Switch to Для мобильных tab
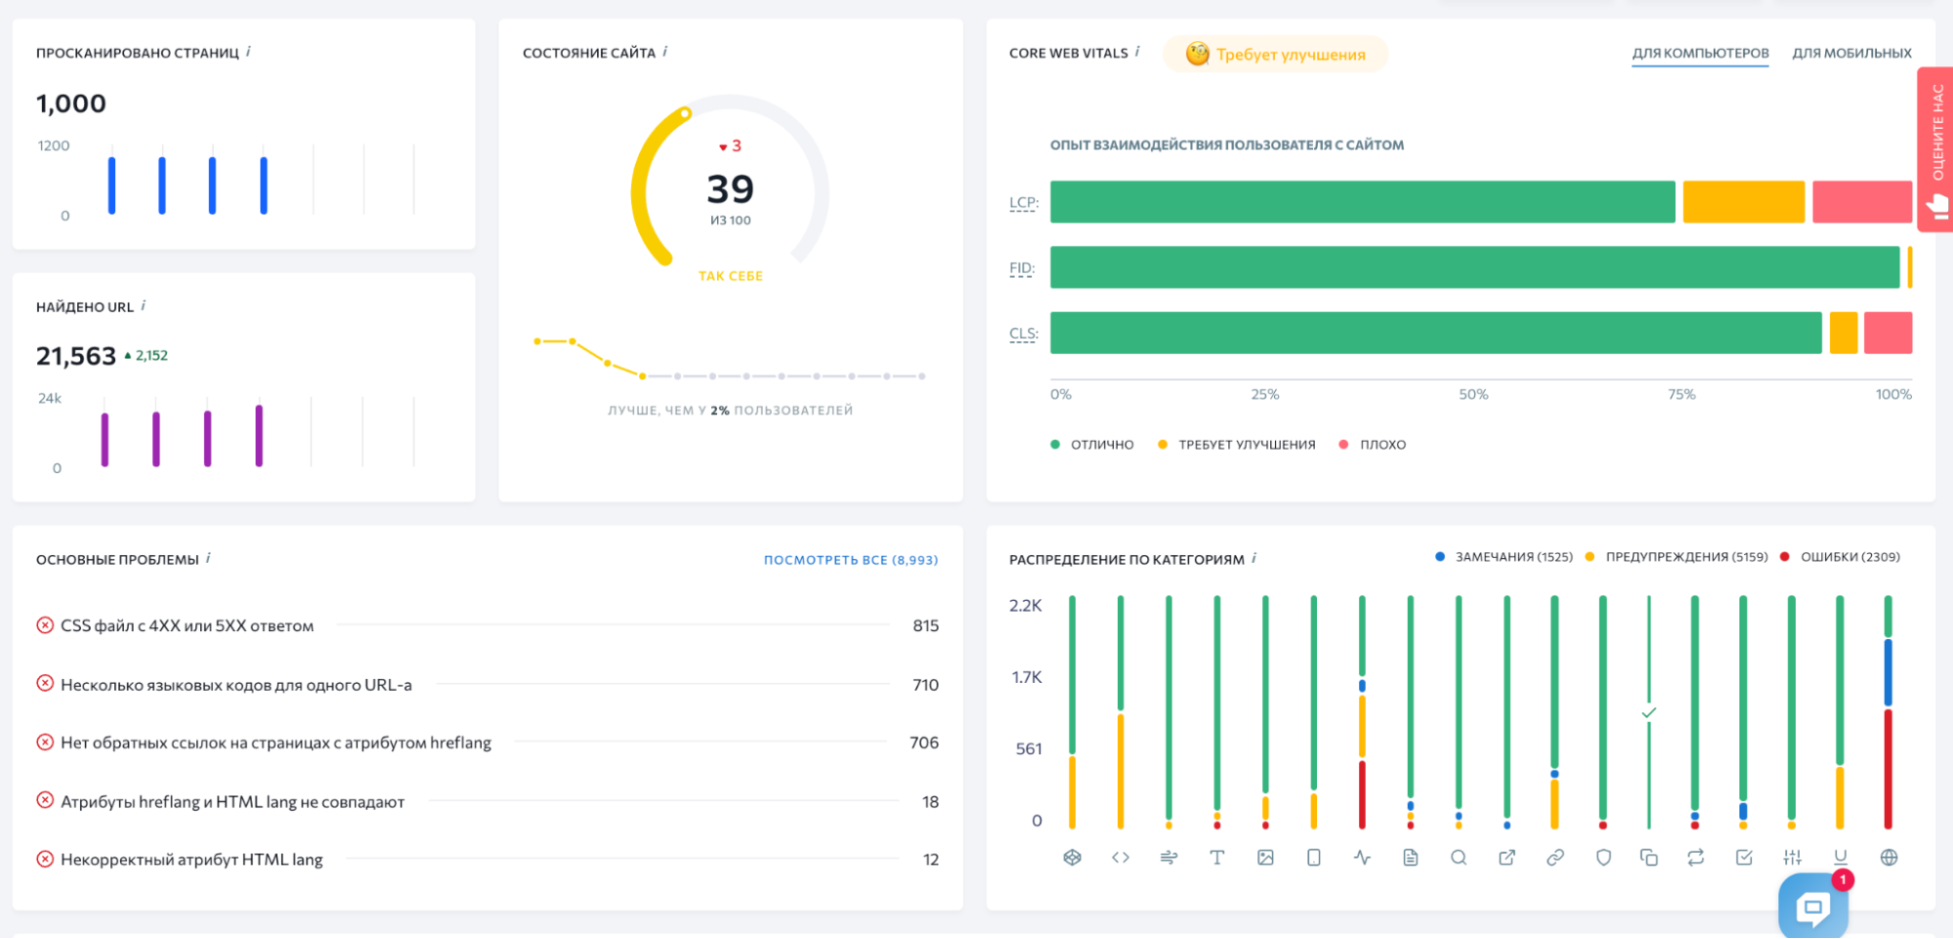The height and width of the screenshot is (939, 1953). click(x=1851, y=53)
